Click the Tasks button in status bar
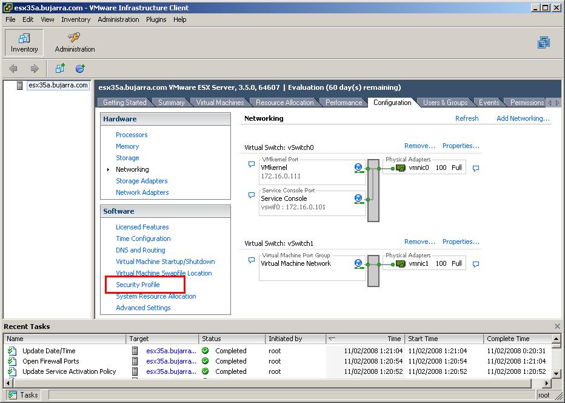The width and height of the screenshot is (565, 403). point(24,395)
